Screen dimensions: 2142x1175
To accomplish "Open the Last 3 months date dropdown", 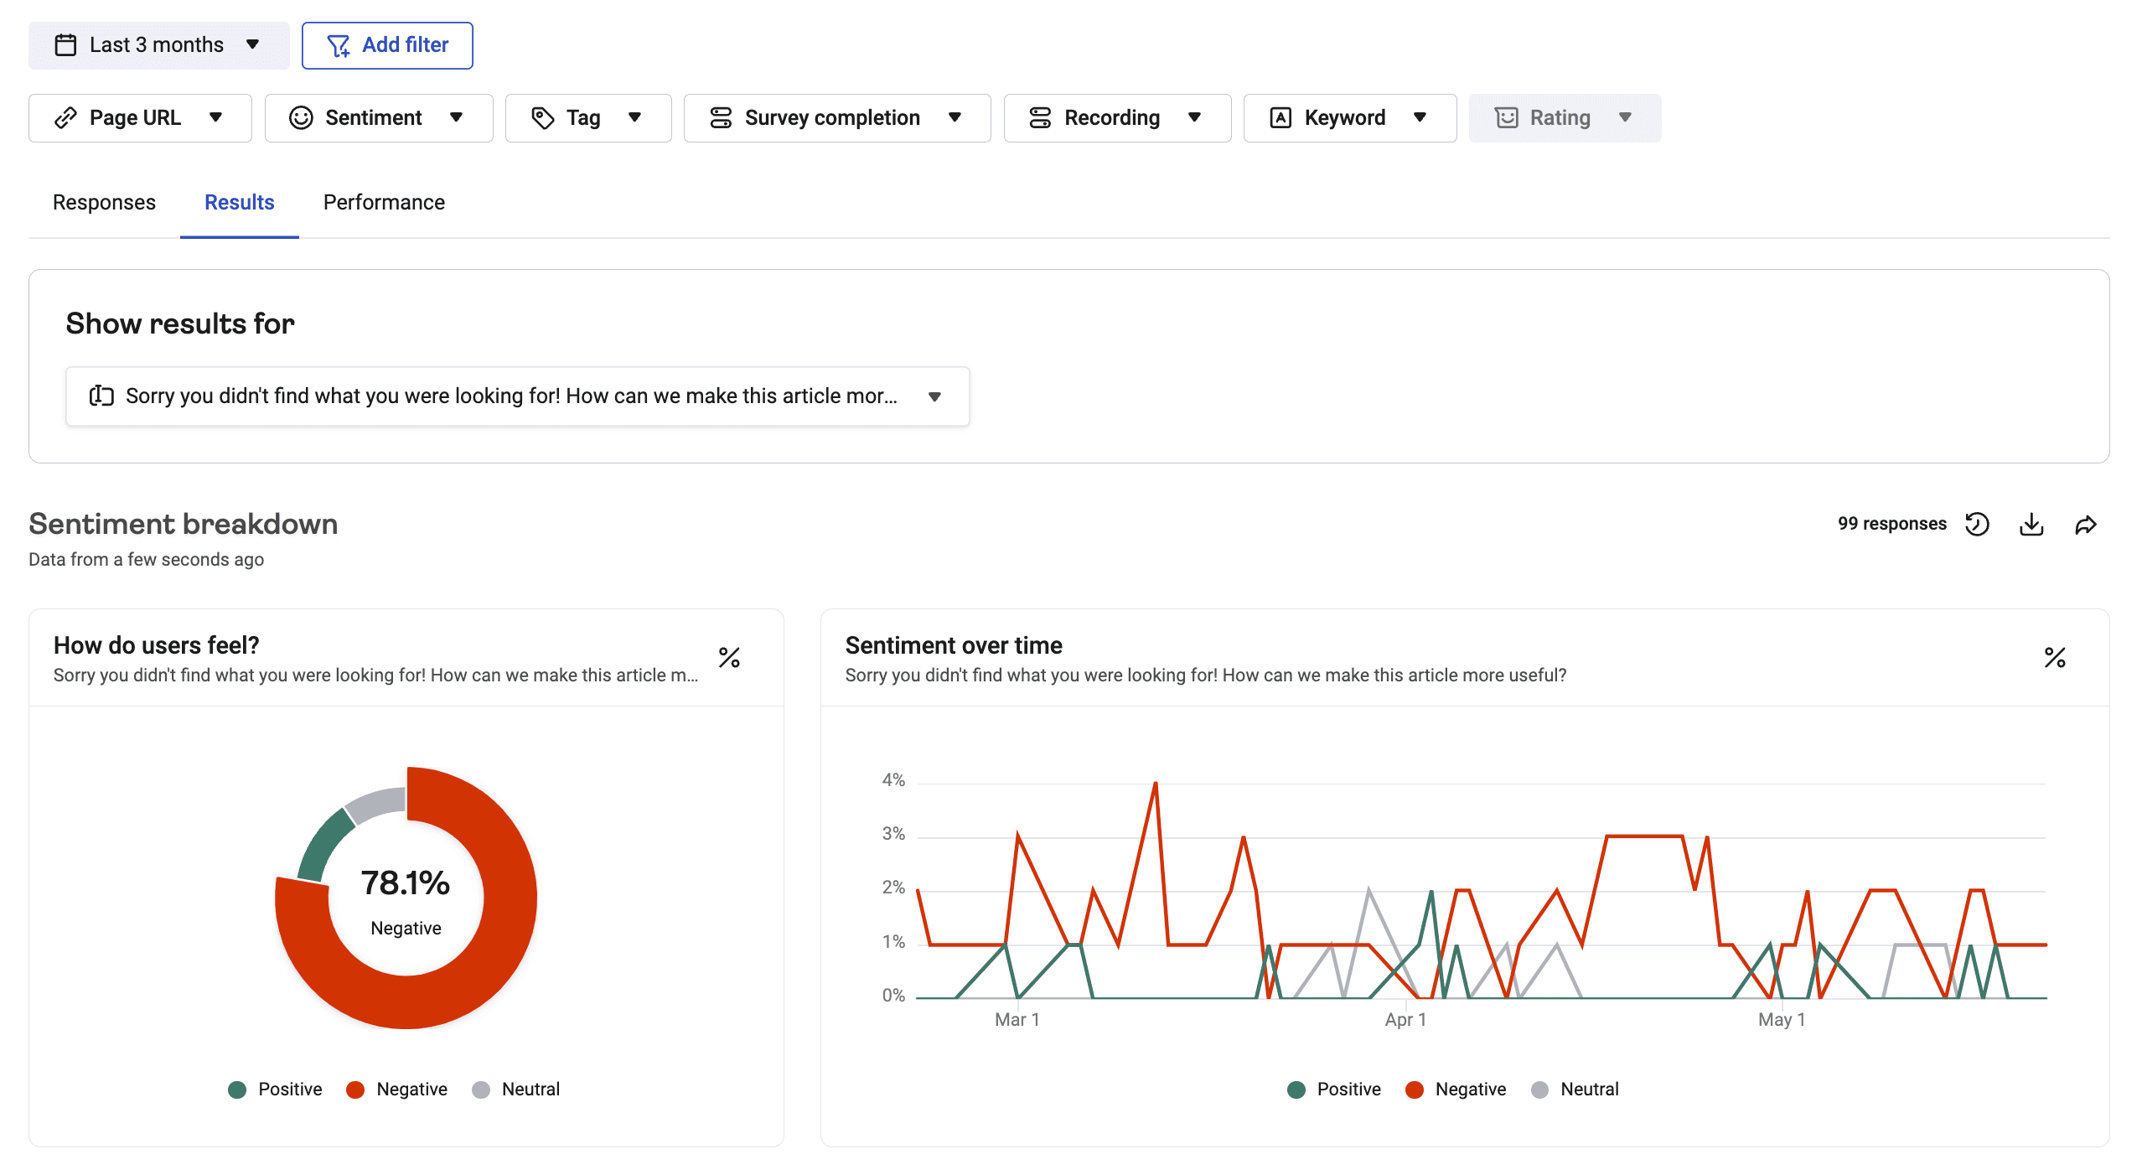I will [x=158, y=45].
